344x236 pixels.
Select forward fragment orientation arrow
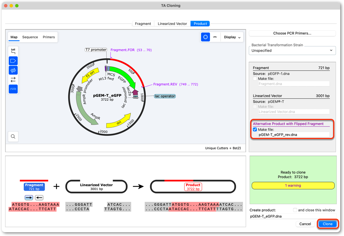(29, 198)
